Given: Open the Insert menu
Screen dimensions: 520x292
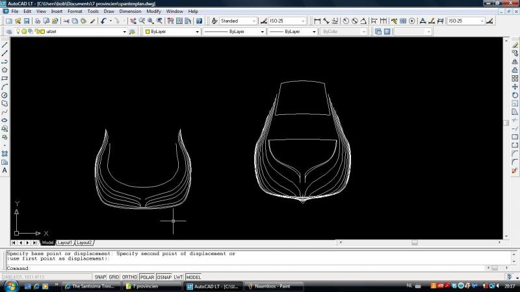Looking at the screenshot, I should pyautogui.click(x=57, y=11).
